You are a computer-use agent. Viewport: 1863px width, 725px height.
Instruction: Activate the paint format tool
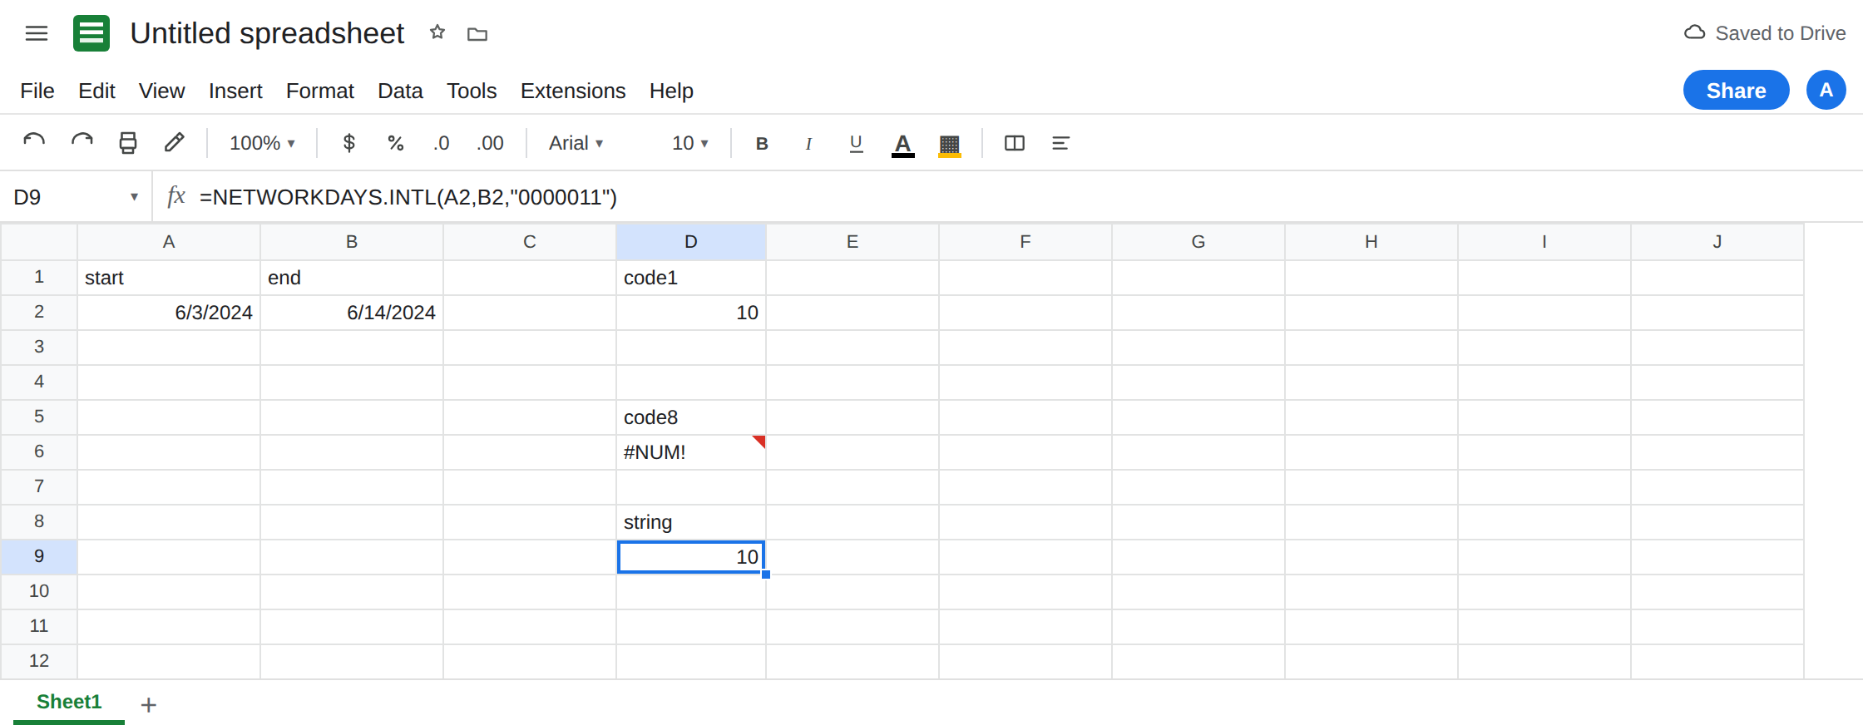coord(174,143)
